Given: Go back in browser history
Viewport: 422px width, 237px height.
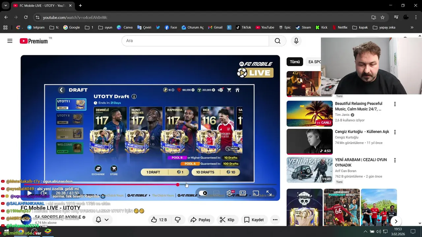Looking at the screenshot, I should (x=6, y=17).
